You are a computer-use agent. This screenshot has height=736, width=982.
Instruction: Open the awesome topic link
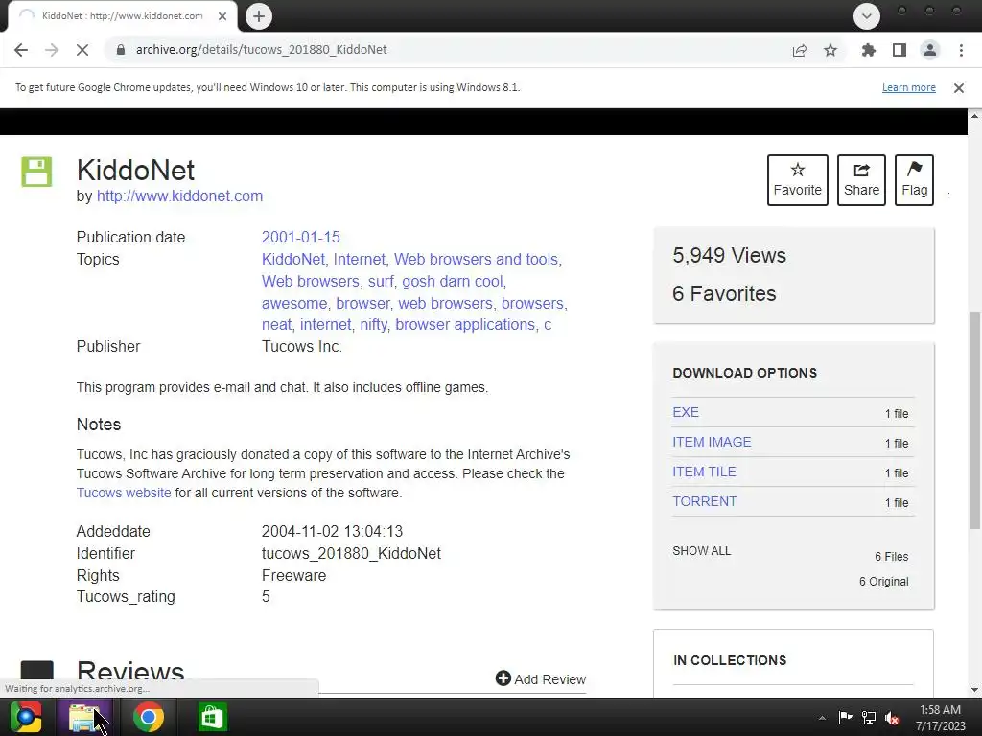coord(294,303)
